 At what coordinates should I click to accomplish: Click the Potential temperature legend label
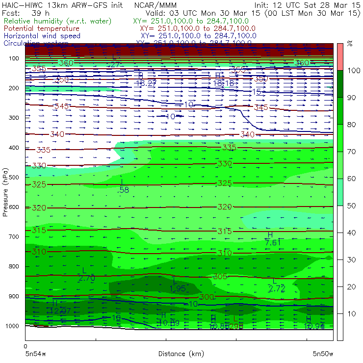(42, 28)
